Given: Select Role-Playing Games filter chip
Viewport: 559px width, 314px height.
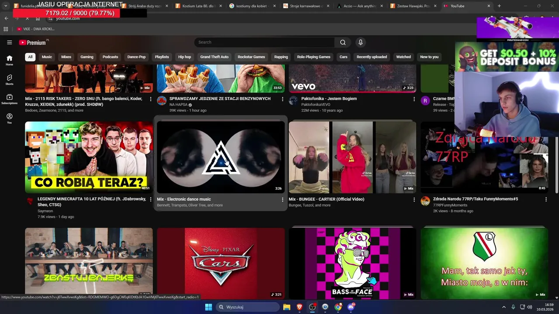Looking at the screenshot, I should [x=314, y=57].
